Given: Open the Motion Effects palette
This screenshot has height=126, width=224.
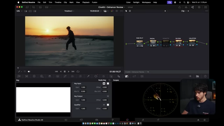Looking at the screenshot, I should click(x=57, y=76).
